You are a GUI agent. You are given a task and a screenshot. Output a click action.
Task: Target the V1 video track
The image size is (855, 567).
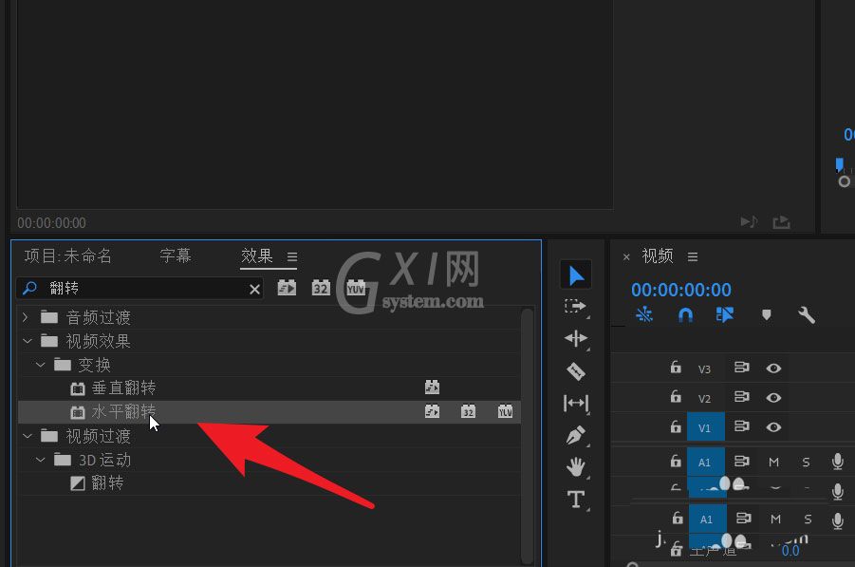coord(706,426)
